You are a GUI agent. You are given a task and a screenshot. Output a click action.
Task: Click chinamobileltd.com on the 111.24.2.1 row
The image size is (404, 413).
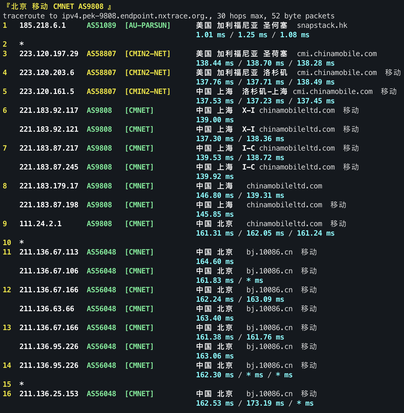(284, 224)
